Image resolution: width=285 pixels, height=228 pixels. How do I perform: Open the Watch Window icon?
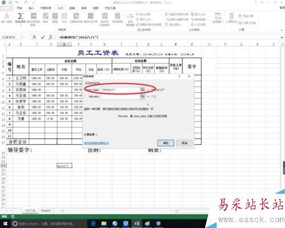click(x=218, y=16)
